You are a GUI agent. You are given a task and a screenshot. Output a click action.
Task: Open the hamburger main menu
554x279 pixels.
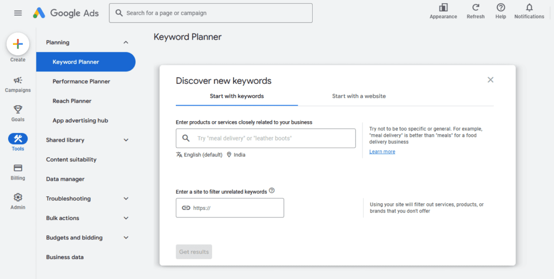pos(18,13)
